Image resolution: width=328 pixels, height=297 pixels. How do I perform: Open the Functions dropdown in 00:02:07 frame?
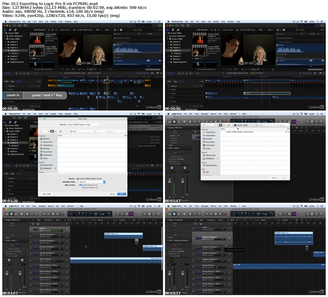click(48, 220)
